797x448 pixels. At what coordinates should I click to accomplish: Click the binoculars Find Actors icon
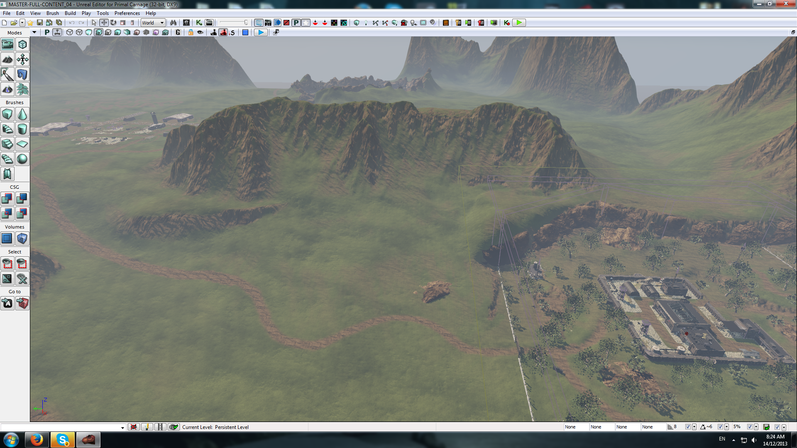coord(174,23)
